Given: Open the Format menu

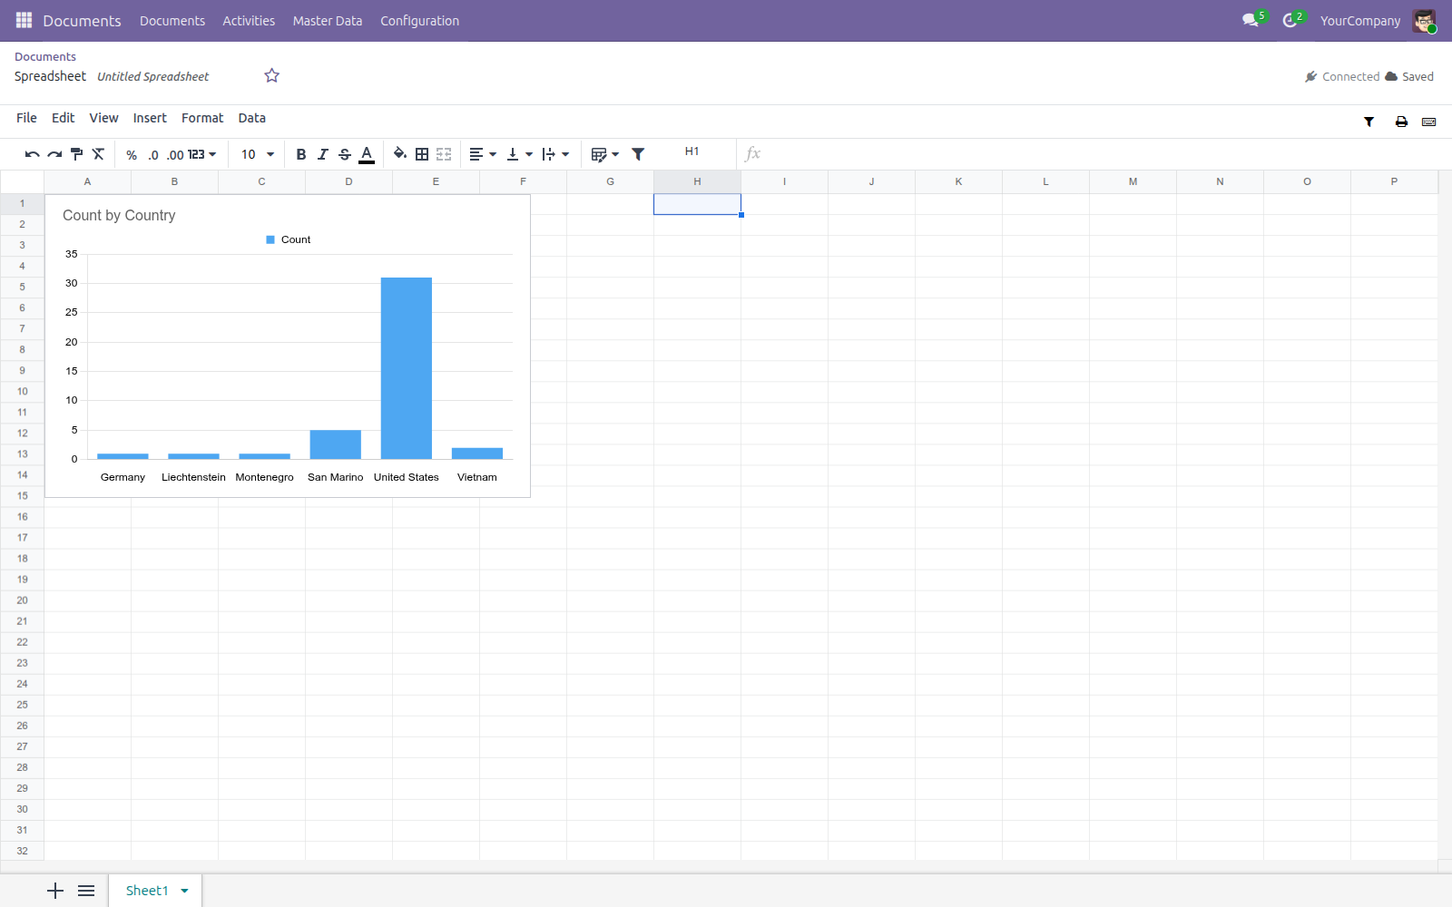Looking at the screenshot, I should (x=202, y=118).
